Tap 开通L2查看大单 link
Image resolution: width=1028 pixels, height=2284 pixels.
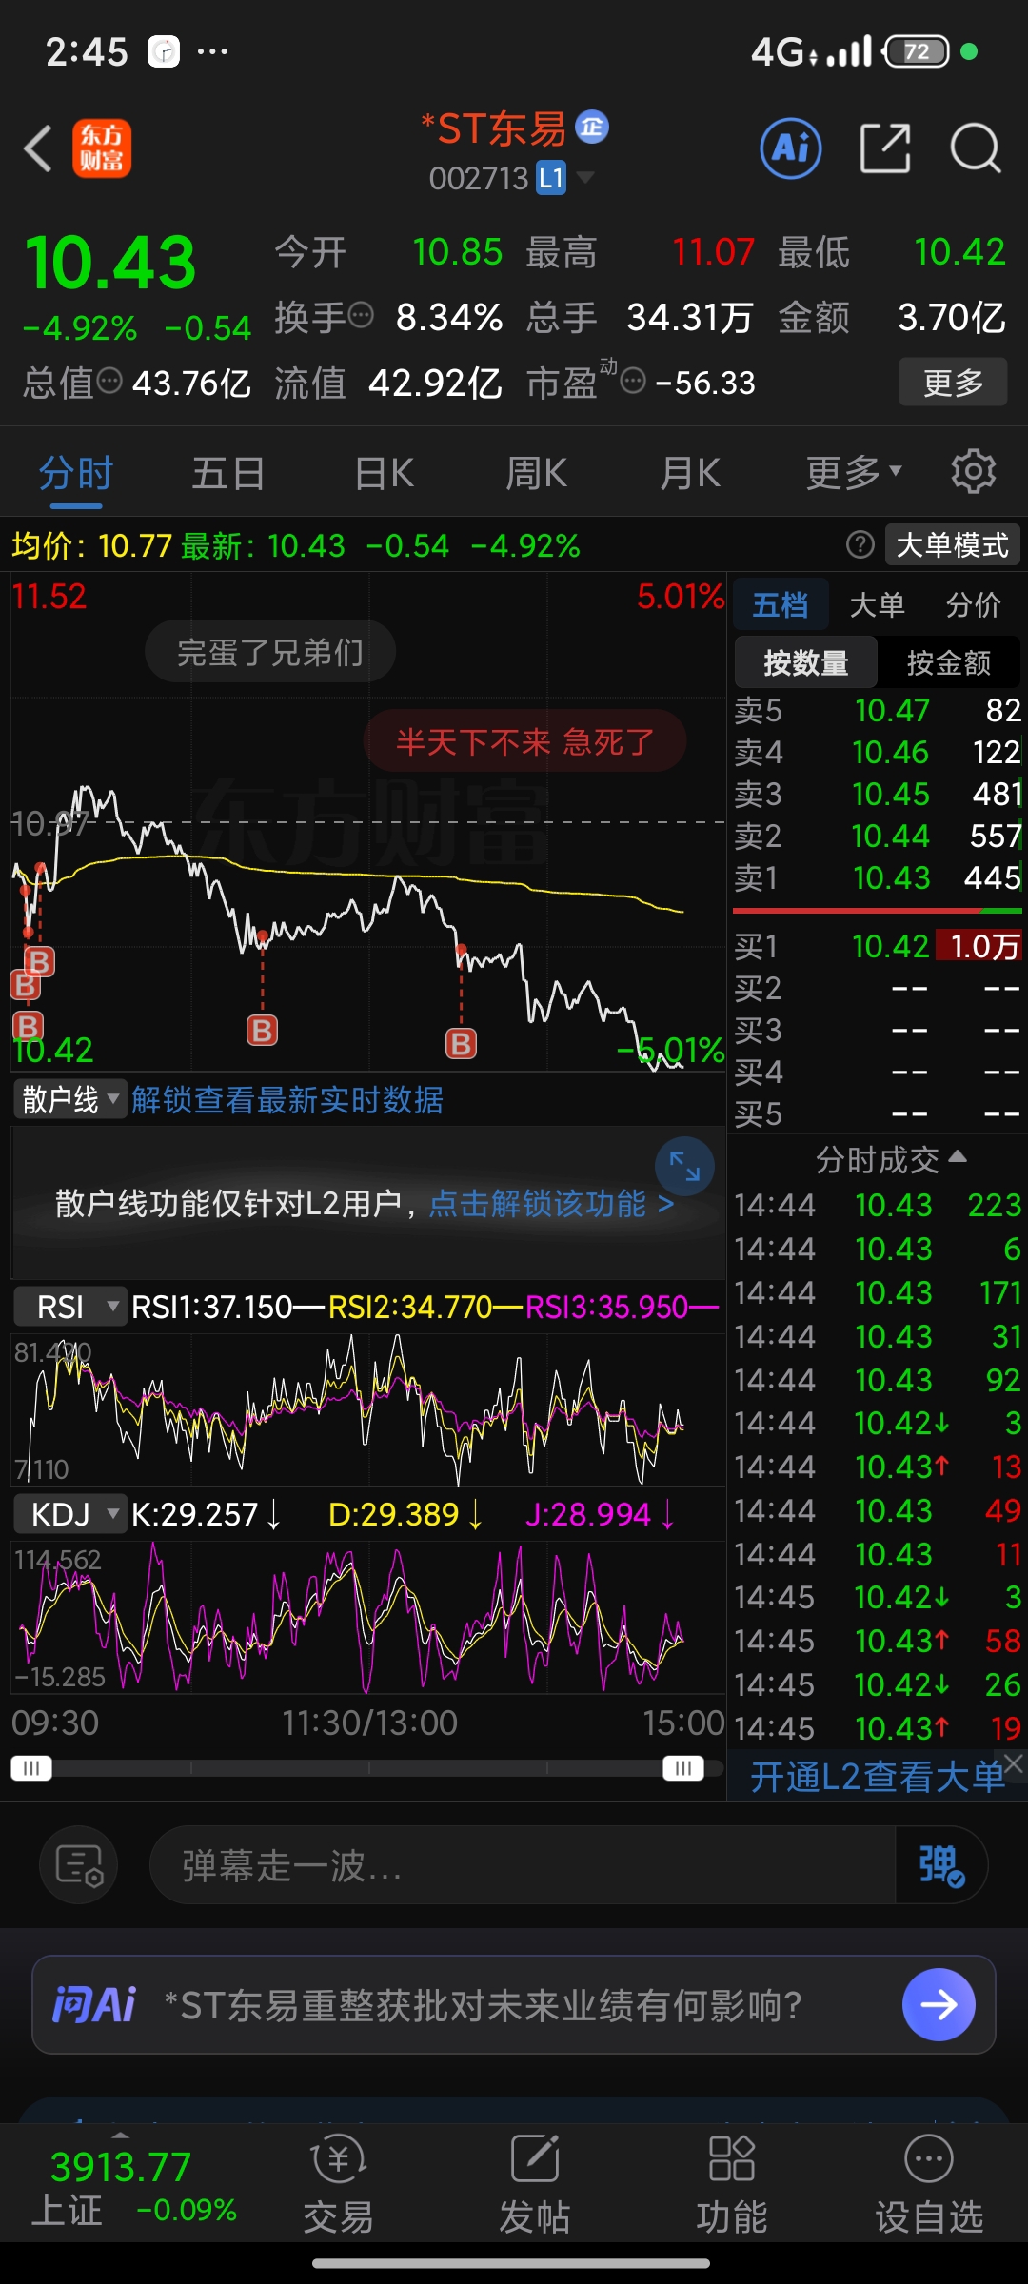(x=877, y=1776)
